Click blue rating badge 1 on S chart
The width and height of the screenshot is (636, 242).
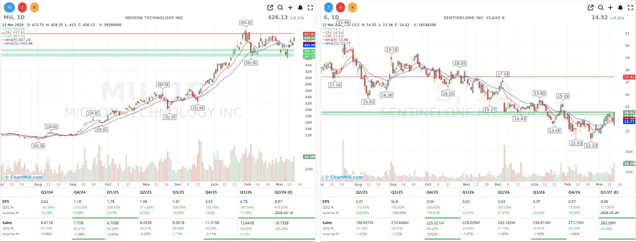[328, 7]
